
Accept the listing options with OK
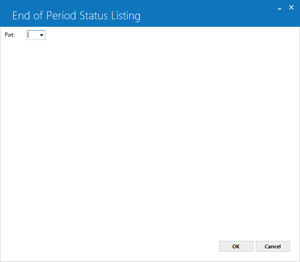pyautogui.click(x=236, y=246)
